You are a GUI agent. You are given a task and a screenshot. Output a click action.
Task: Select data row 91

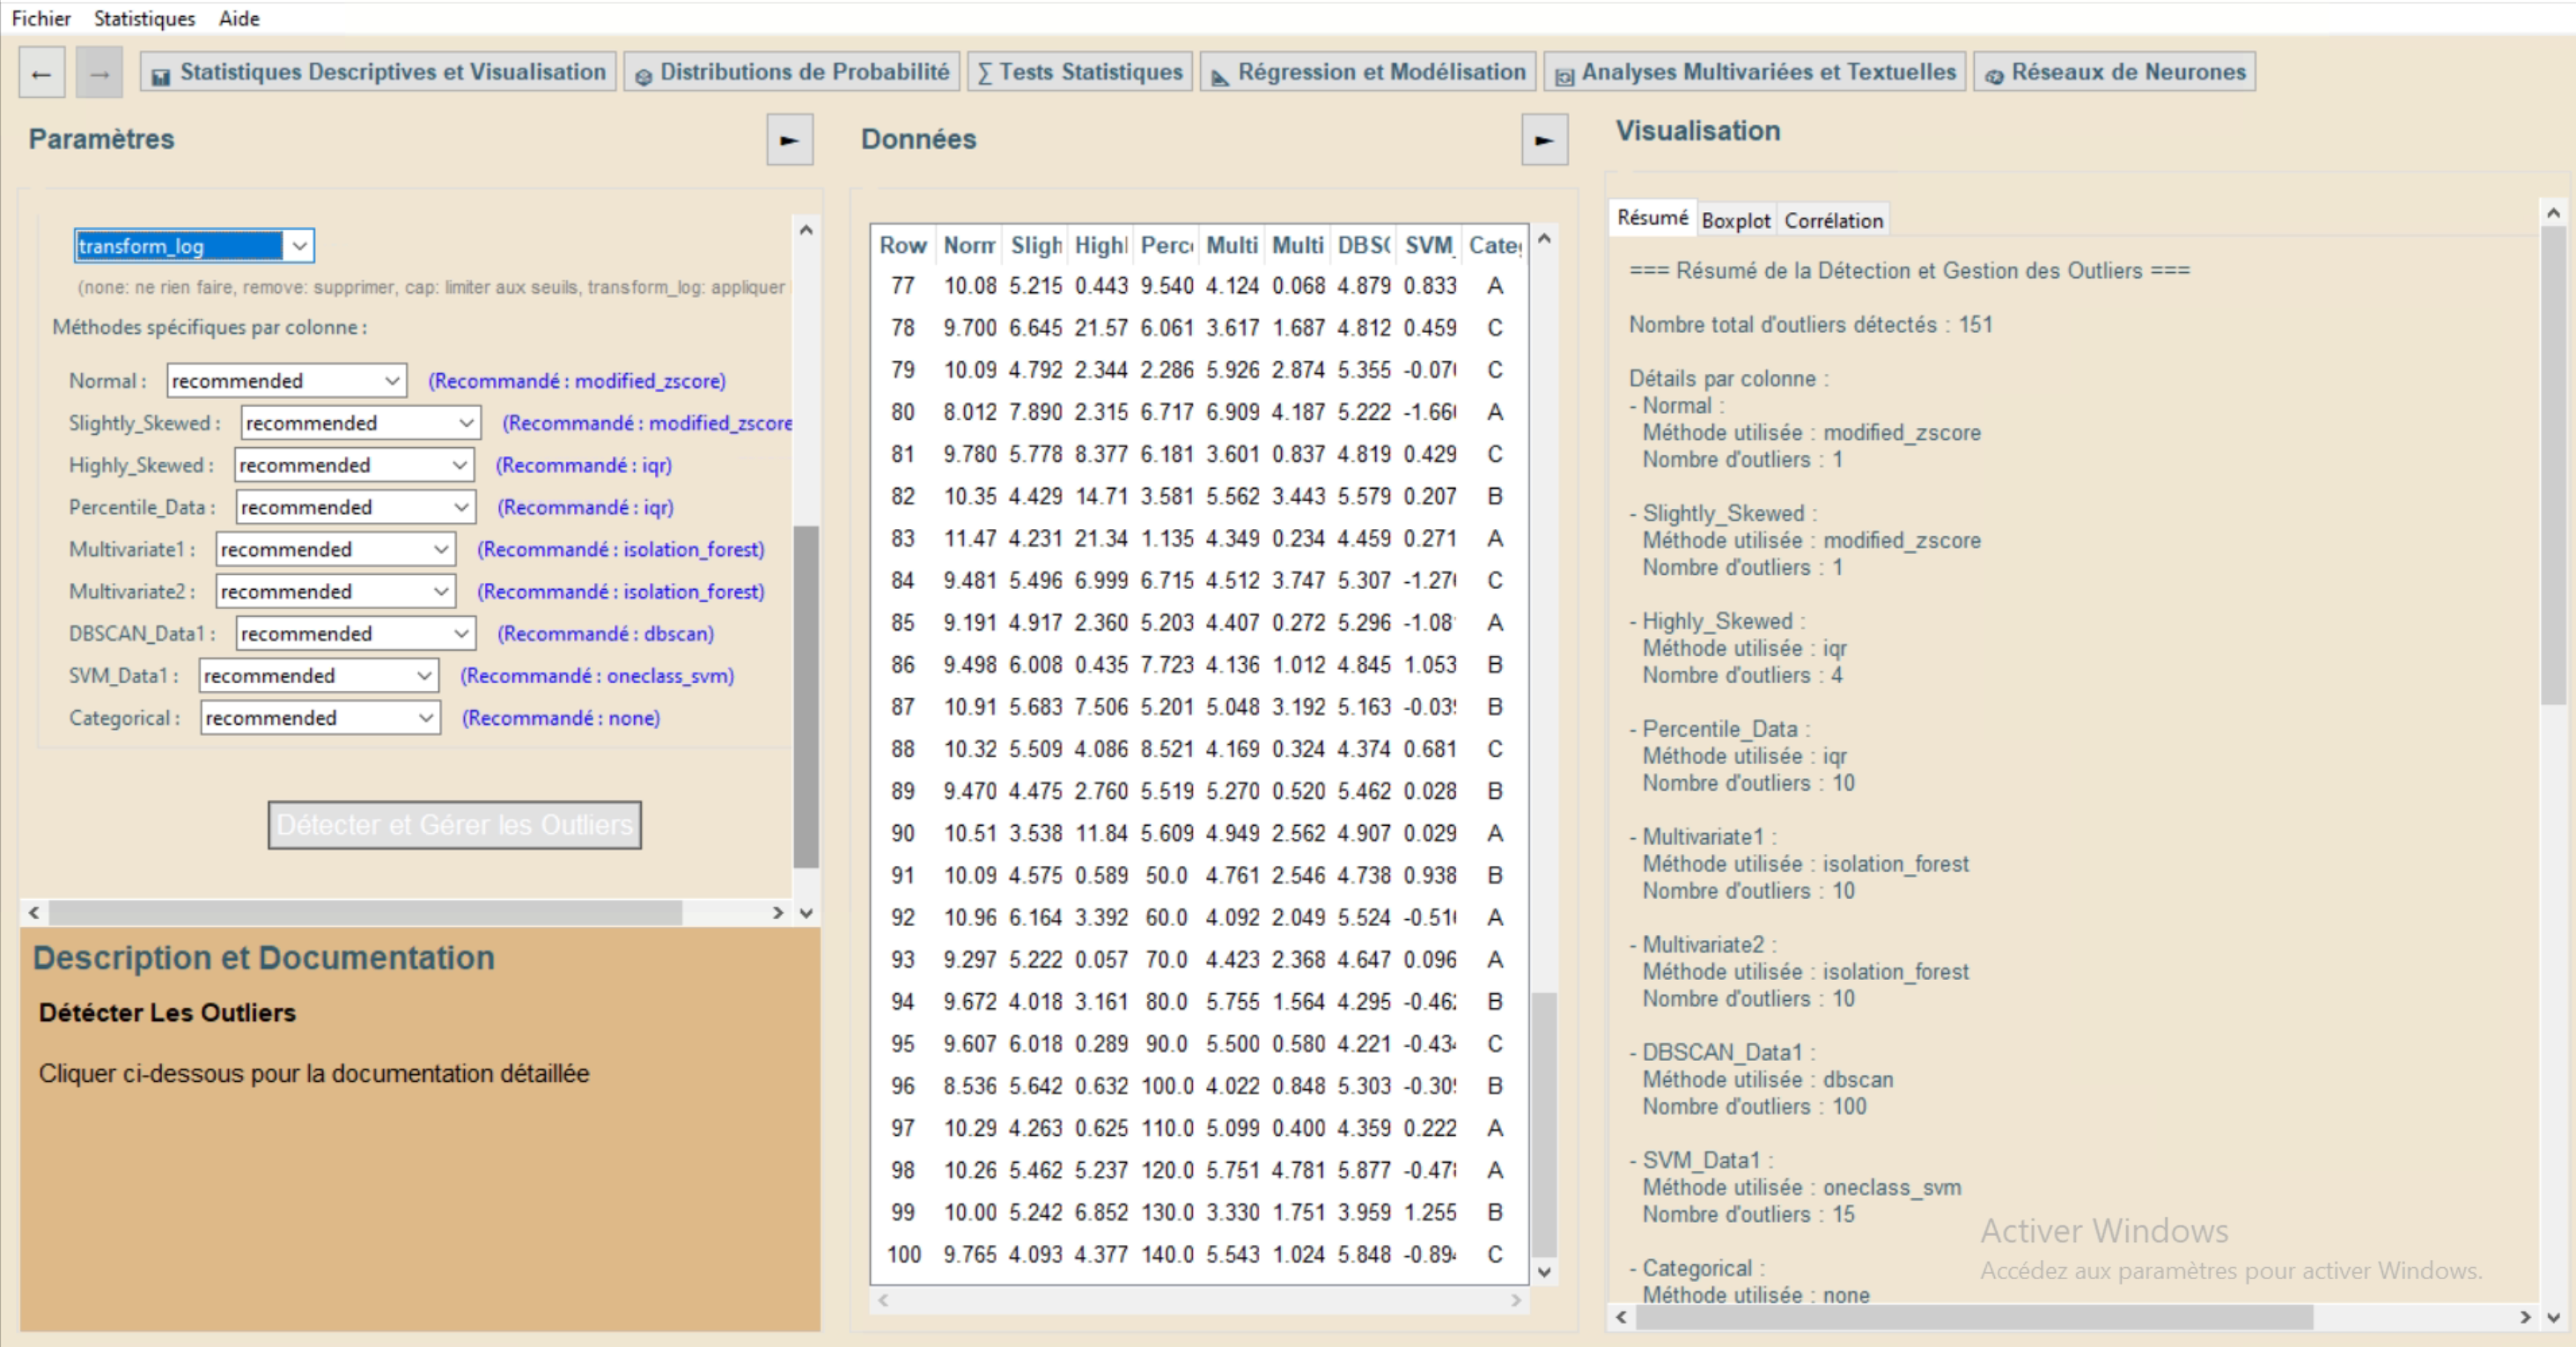(x=1198, y=876)
